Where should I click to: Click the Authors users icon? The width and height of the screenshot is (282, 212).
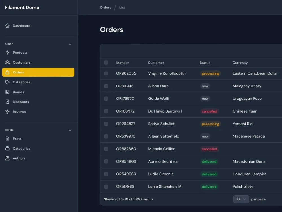point(7,158)
